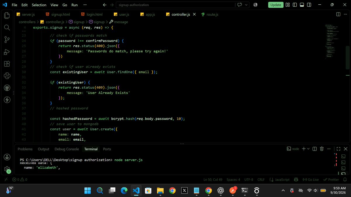Open the Python extension view
This screenshot has width=351, height=197.
pos(7,76)
